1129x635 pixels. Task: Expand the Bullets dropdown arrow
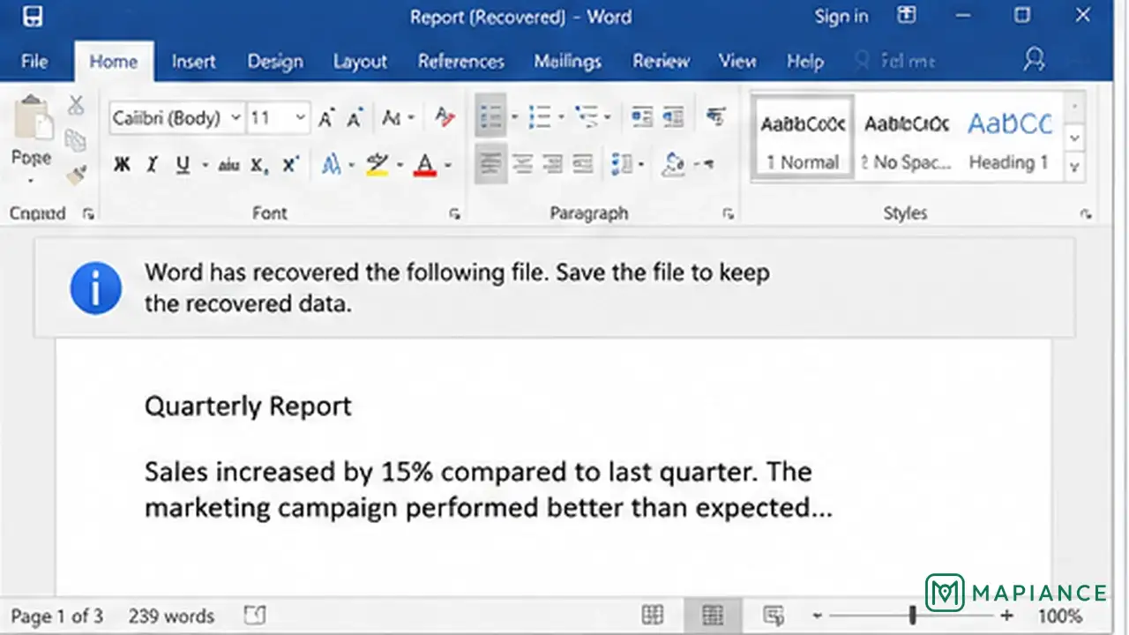[514, 117]
